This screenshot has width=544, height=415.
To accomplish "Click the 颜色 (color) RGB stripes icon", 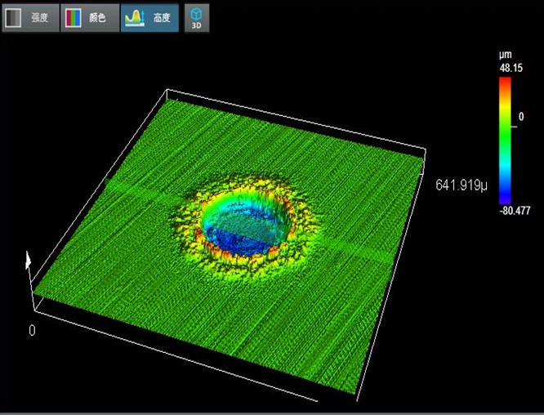I will [x=74, y=17].
